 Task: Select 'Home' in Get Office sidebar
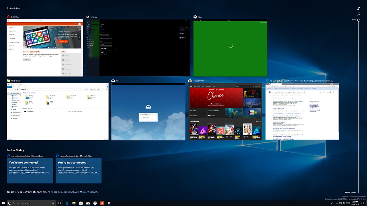click(11, 27)
